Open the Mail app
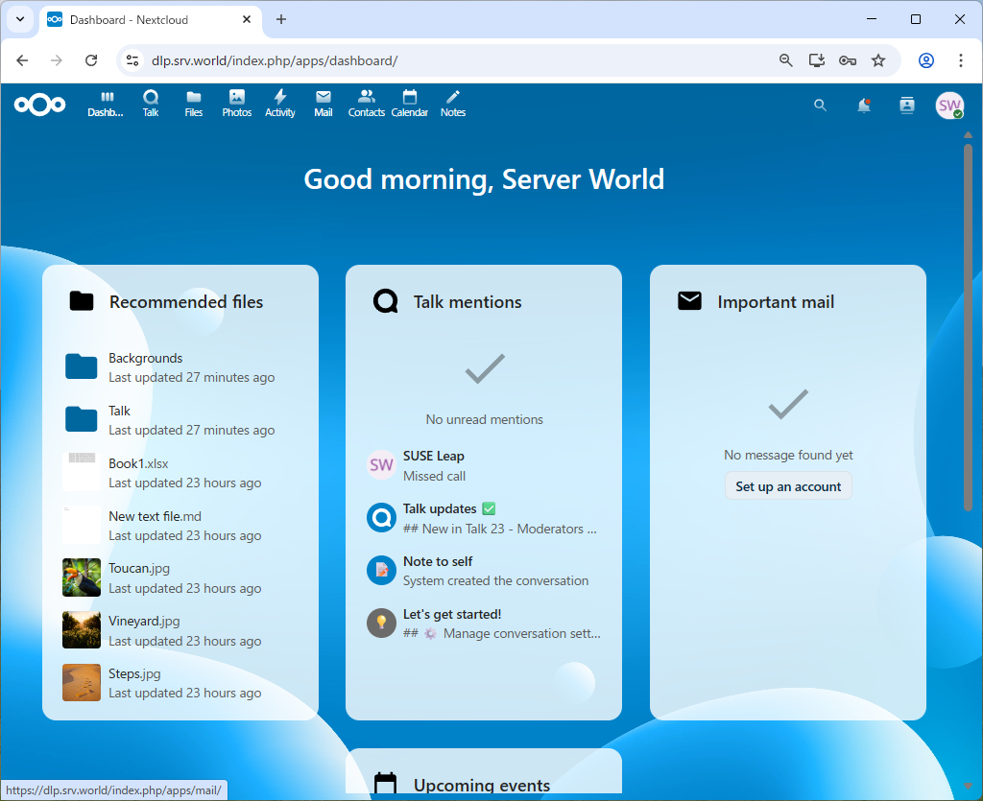 324,104
